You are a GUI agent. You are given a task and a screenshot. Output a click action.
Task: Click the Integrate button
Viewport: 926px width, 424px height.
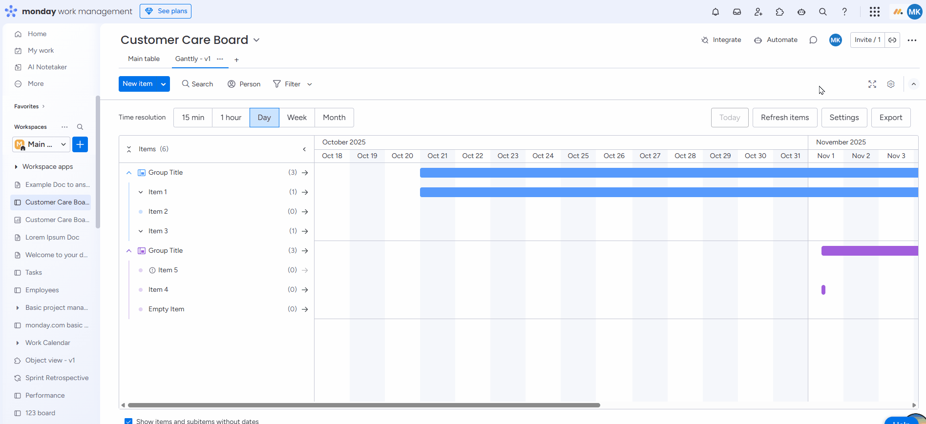tap(721, 40)
